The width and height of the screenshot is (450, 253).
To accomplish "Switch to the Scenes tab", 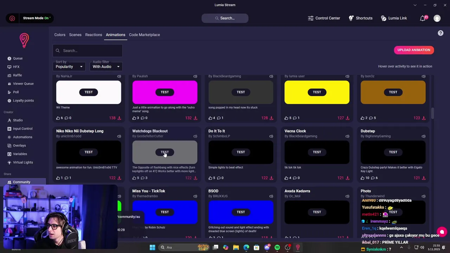I will [75, 35].
